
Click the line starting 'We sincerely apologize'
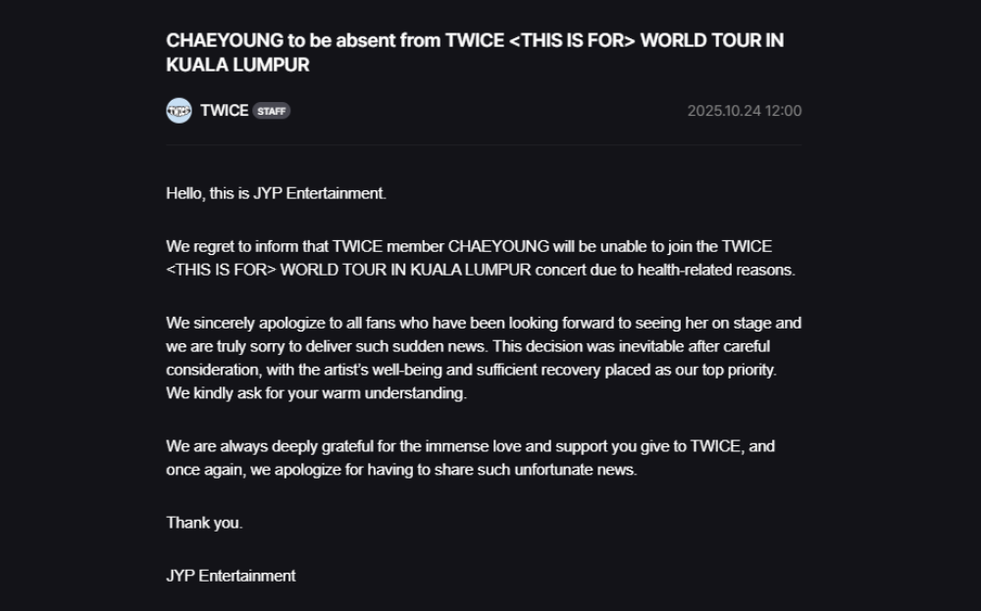[484, 323]
